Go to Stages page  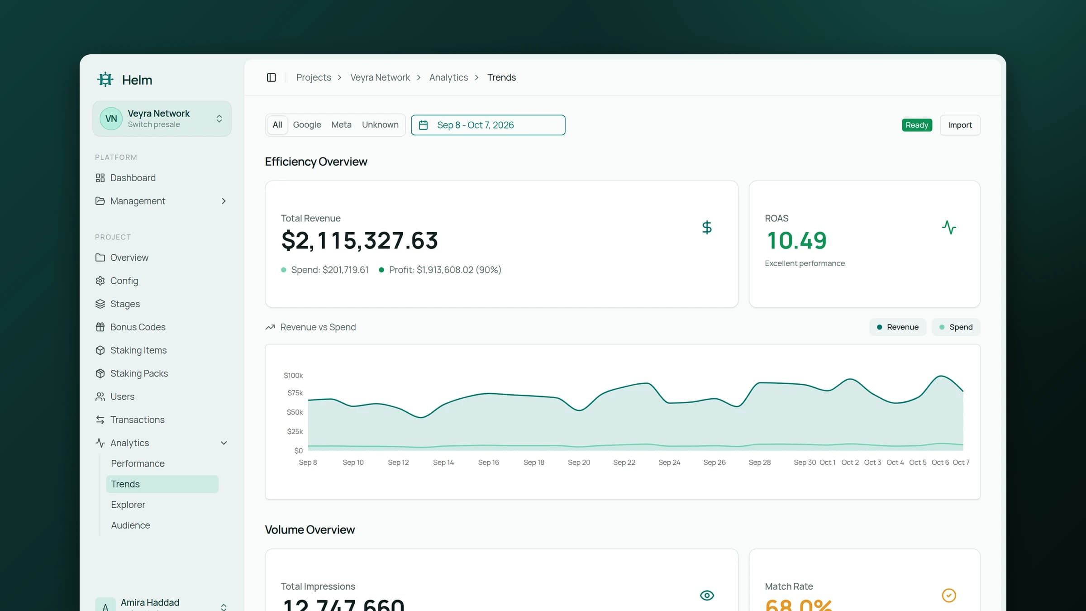click(x=162, y=304)
